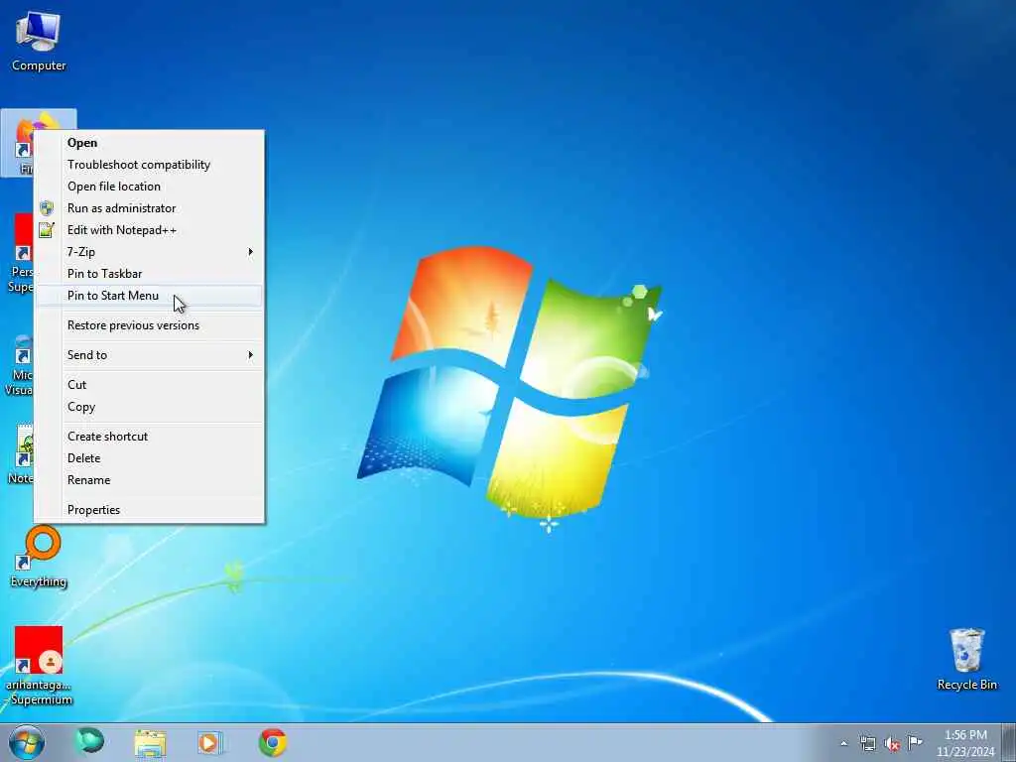1016x762 pixels.
Task: Select Create shortcut
Action: coord(149,437)
